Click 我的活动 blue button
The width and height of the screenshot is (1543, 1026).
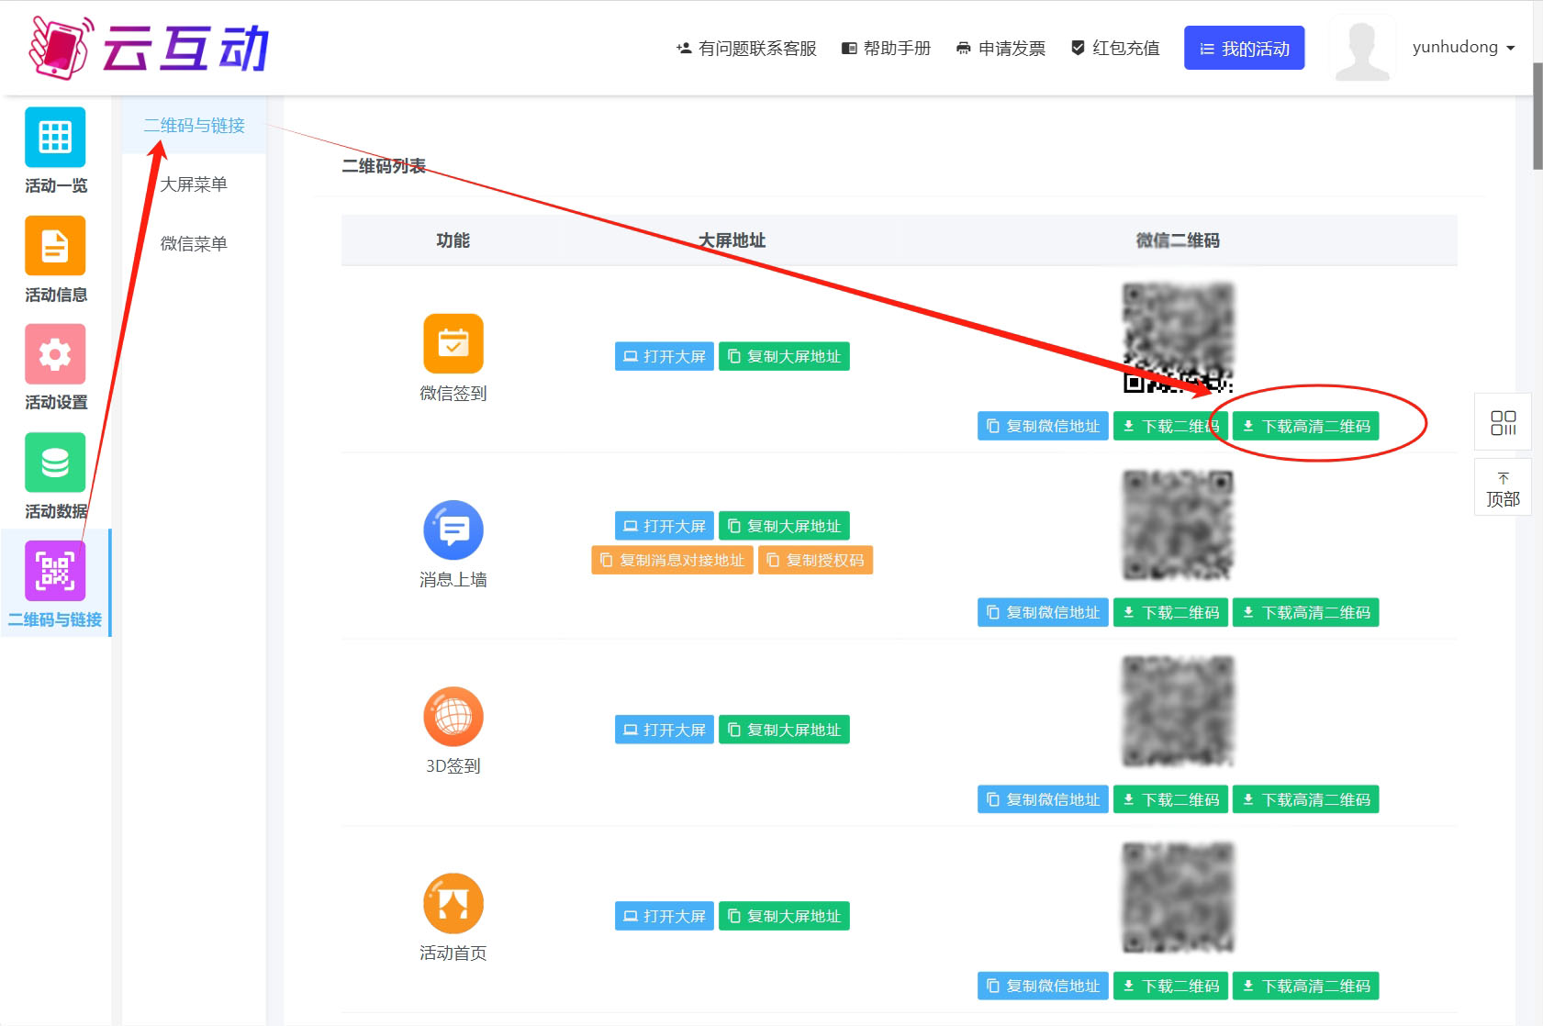click(1244, 48)
